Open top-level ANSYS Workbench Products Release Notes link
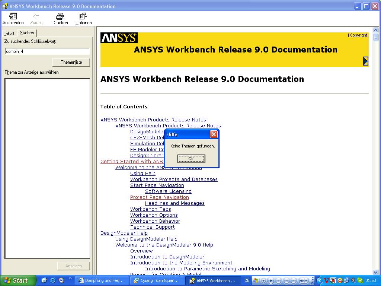This screenshot has height=286, width=381. pyautogui.click(x=153, y=120)
